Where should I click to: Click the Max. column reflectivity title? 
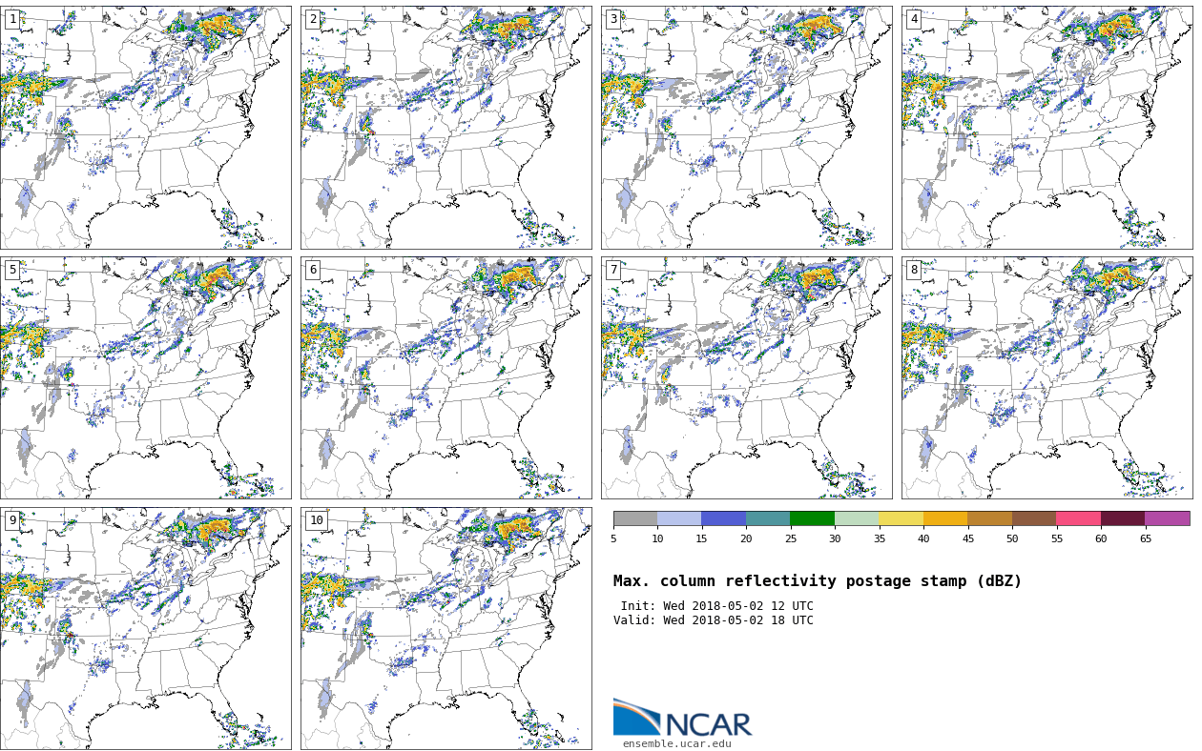click(817, 581)
